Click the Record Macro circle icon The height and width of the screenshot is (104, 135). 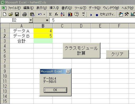click(x=97, y=15)
